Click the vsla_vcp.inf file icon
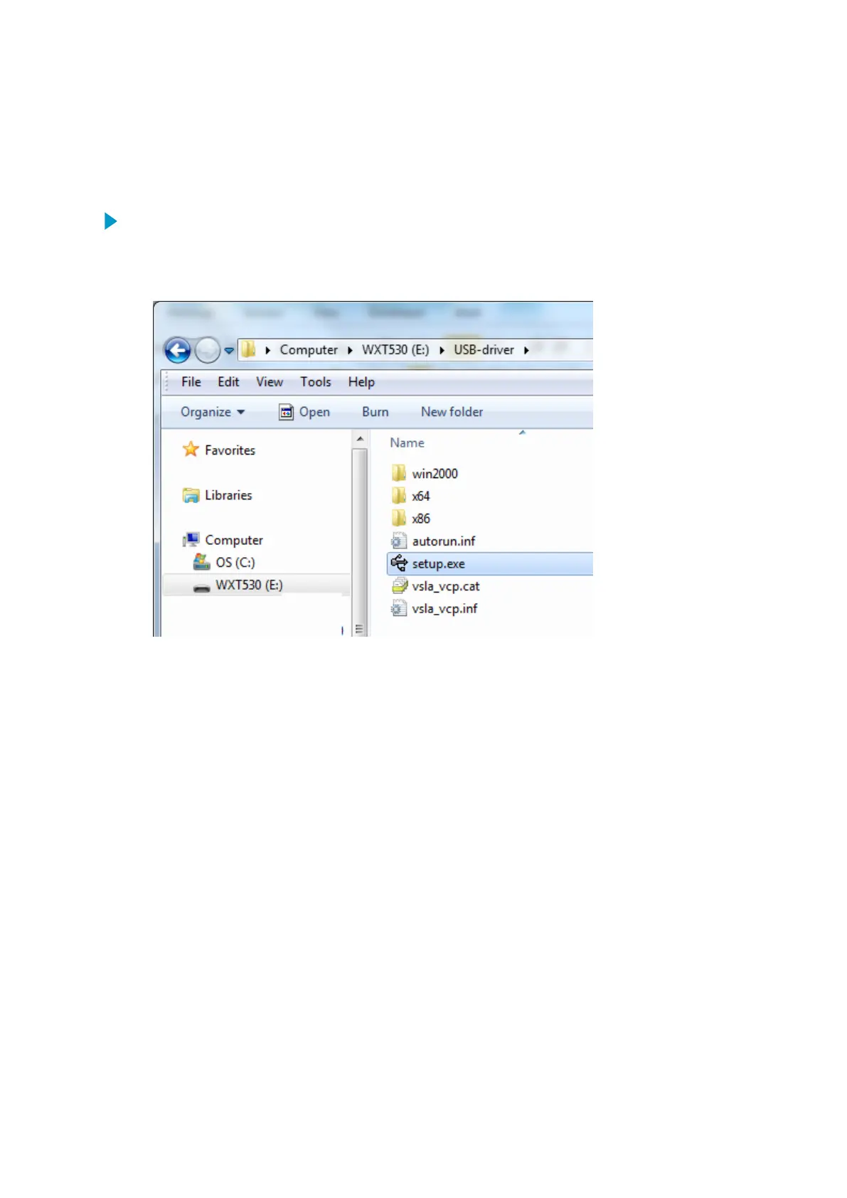This screenshot has width=847, height=1198. click(x=399, y=609)
